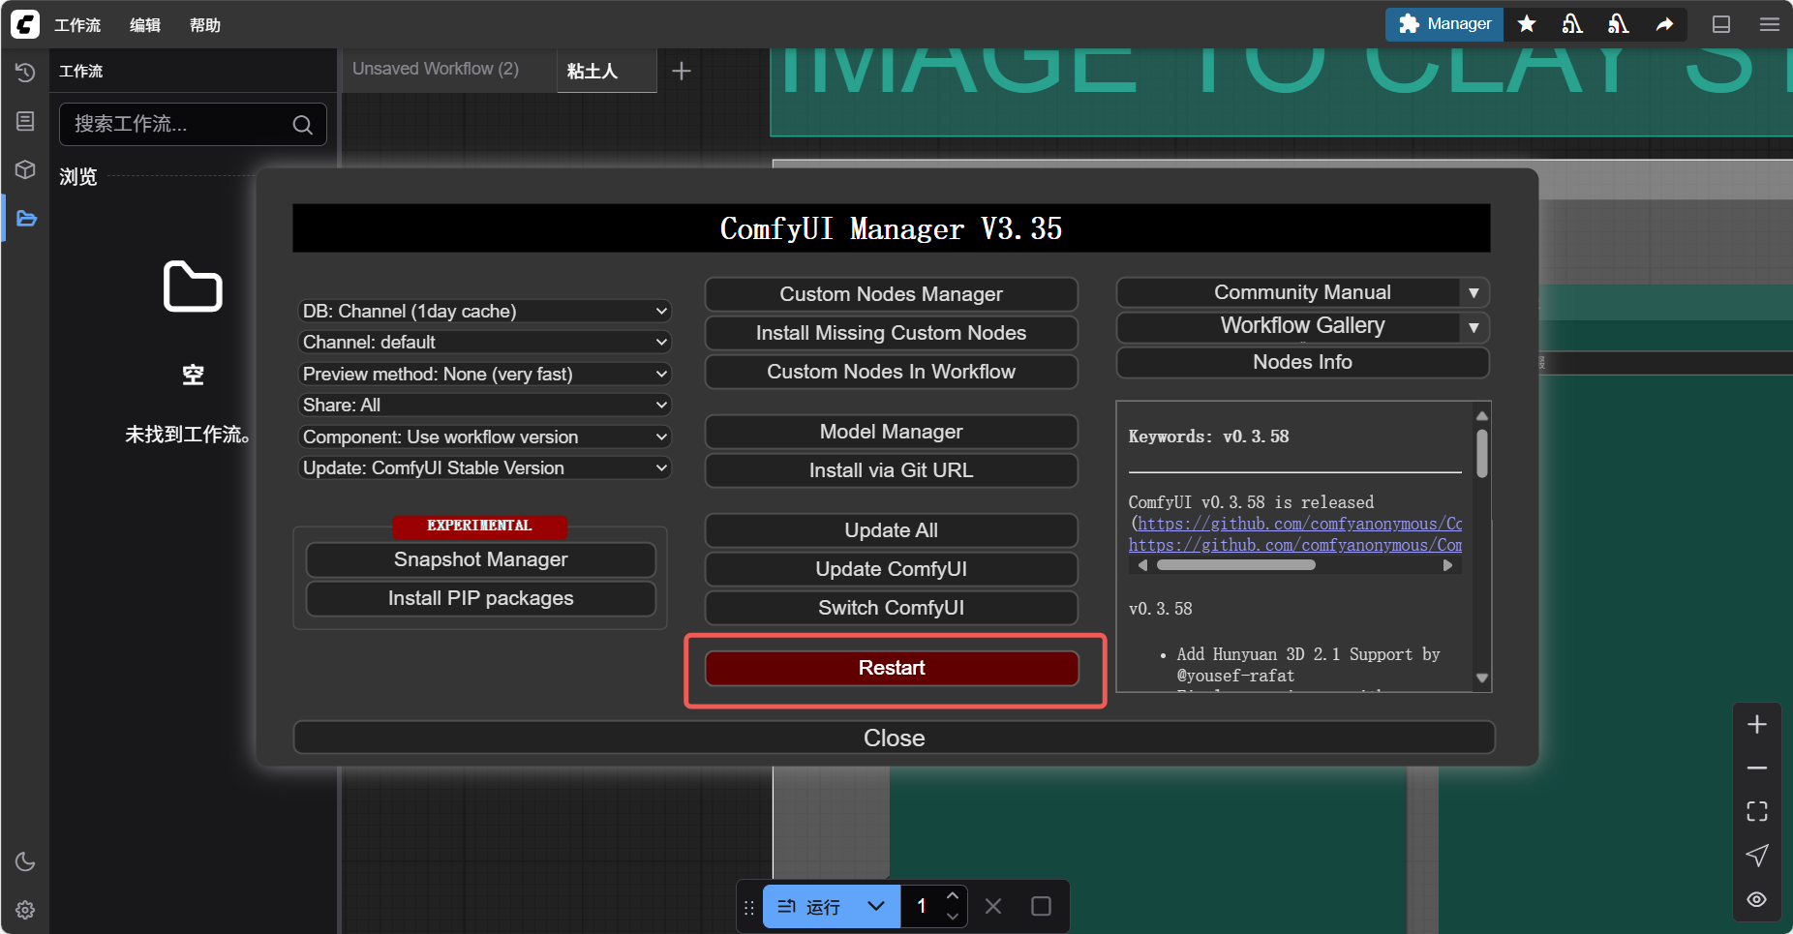Open the node library sidebar icon

[25, 121]
